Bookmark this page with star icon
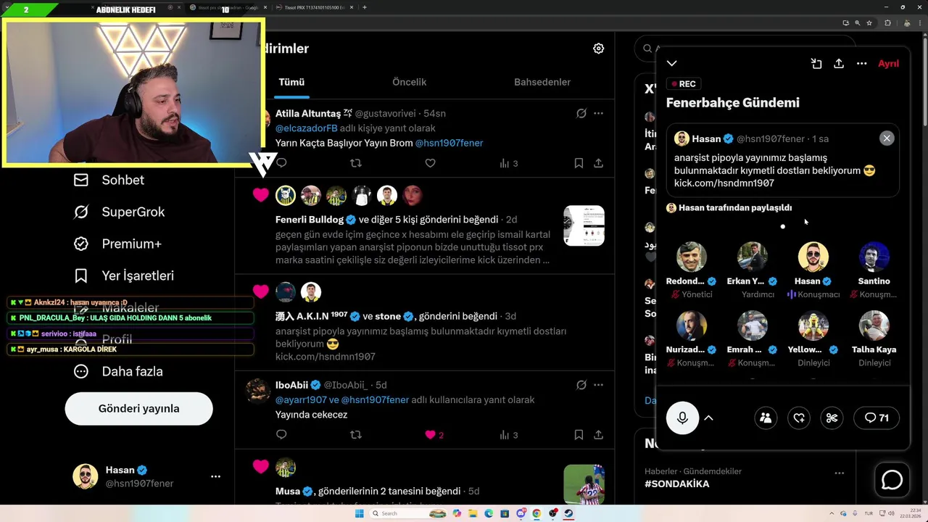 [869, 22]
